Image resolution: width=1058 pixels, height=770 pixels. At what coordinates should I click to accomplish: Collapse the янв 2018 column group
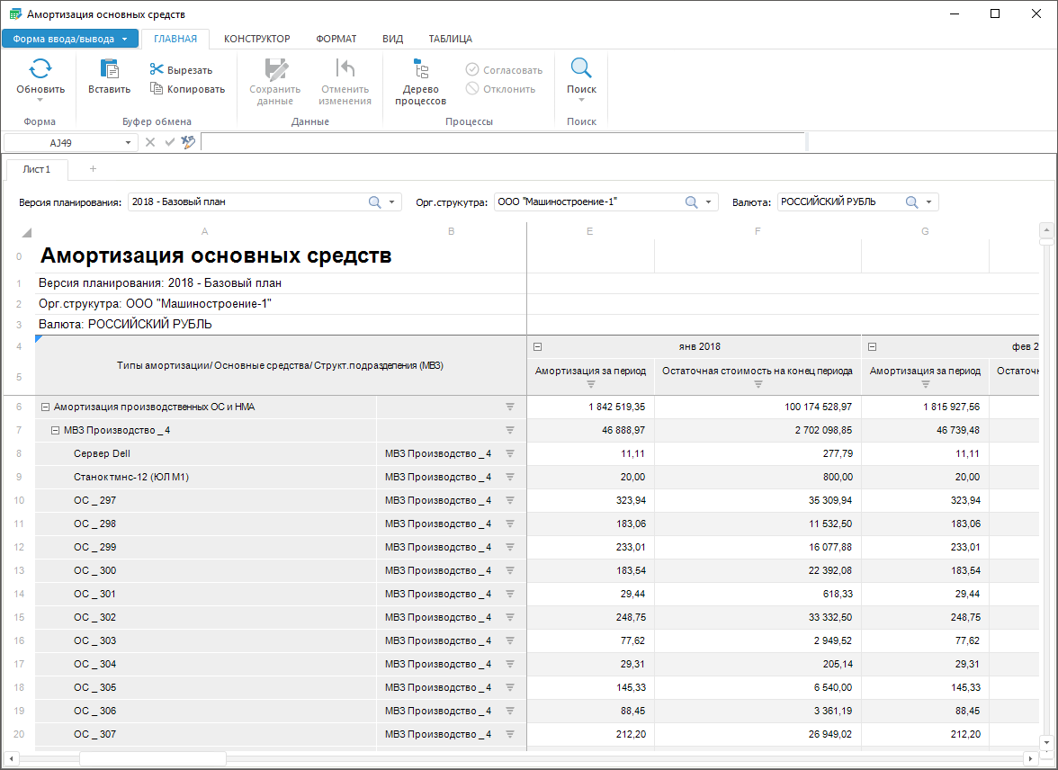click(x=537, y=346)
